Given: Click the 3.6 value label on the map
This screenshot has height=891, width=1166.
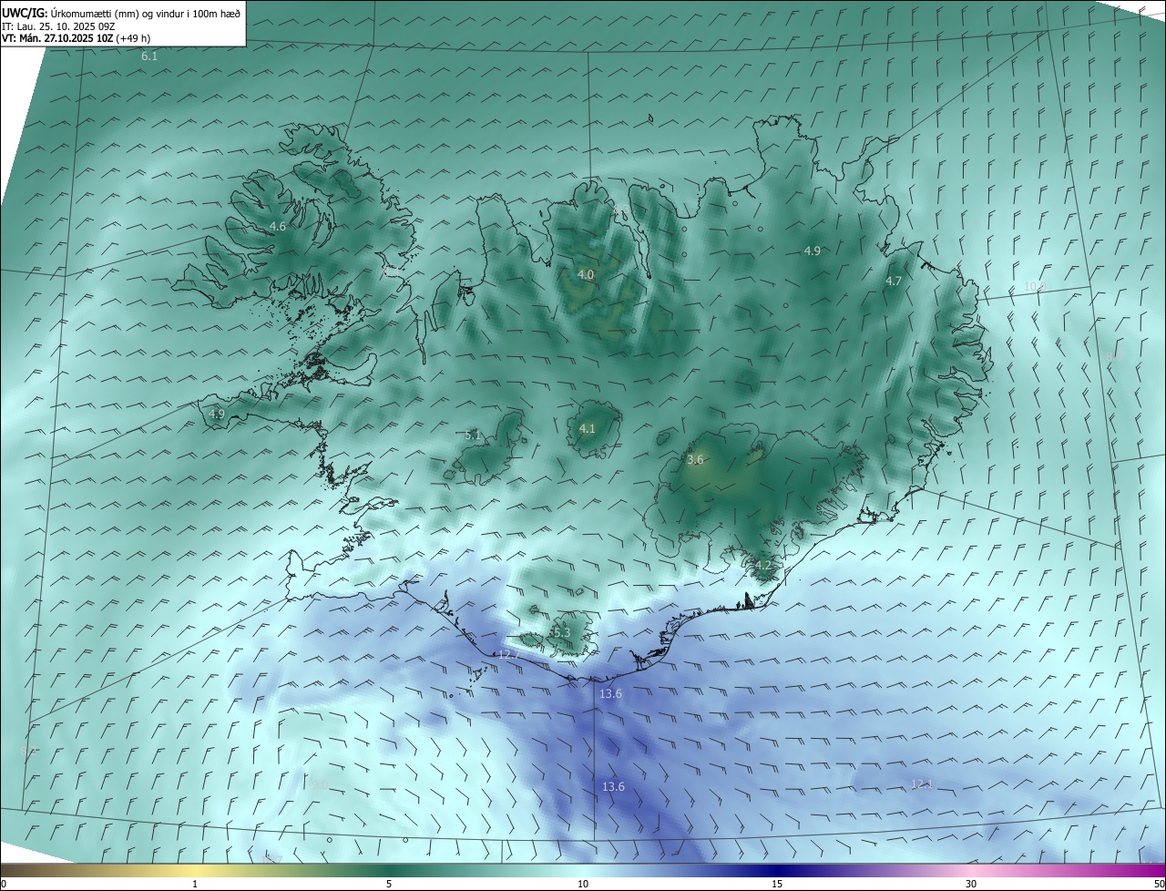Looking at the screenshot, I should (695, 460).
